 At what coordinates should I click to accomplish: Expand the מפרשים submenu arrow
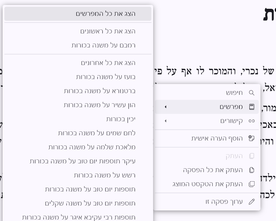click(x=166, y=107)
